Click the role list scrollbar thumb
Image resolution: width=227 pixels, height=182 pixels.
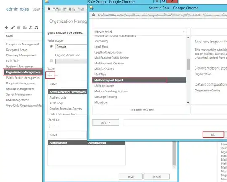click(188, 64)
